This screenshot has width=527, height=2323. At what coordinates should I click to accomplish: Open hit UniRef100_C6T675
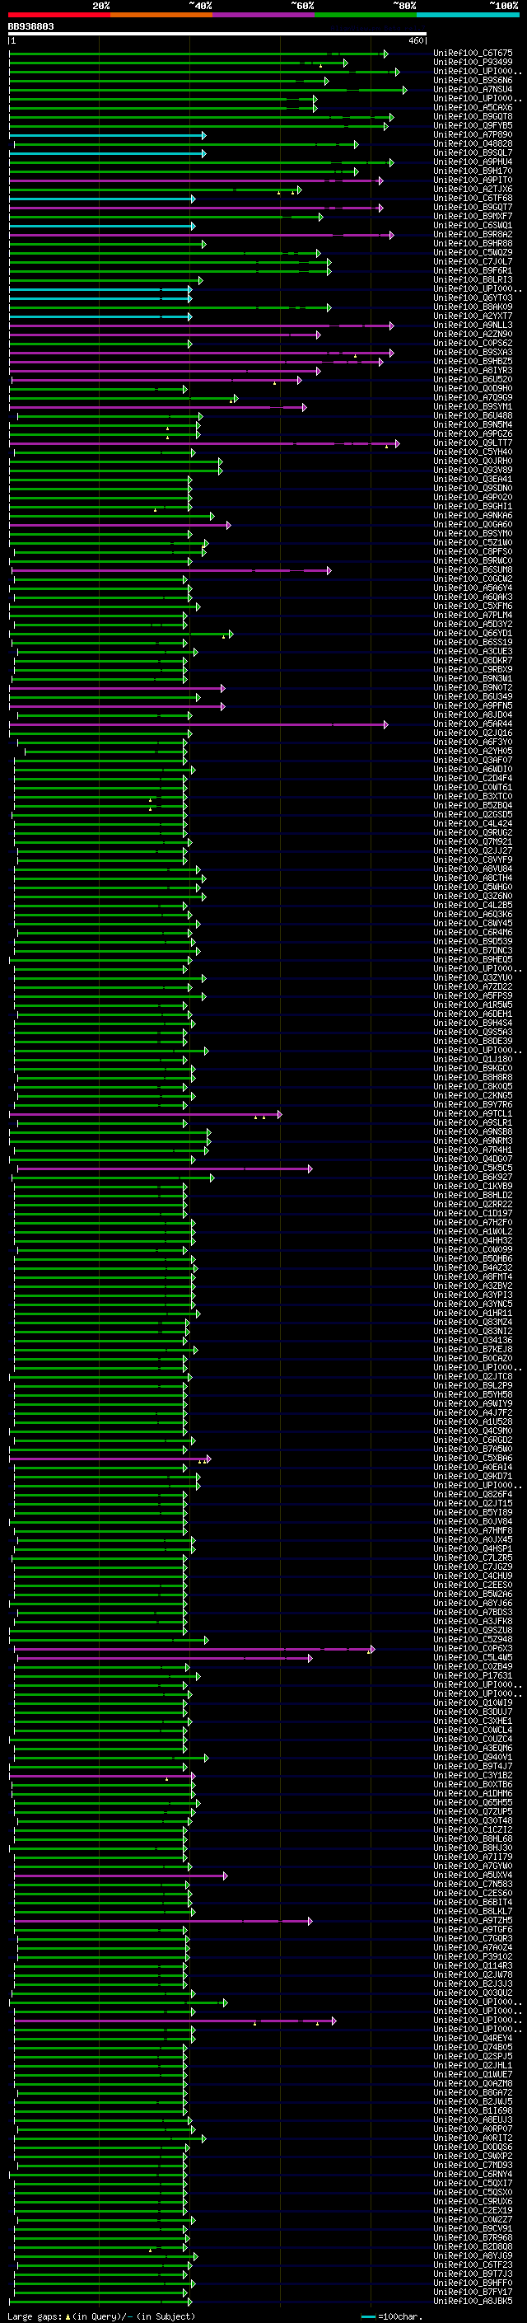pyautogui.click(x=473, y=54)
